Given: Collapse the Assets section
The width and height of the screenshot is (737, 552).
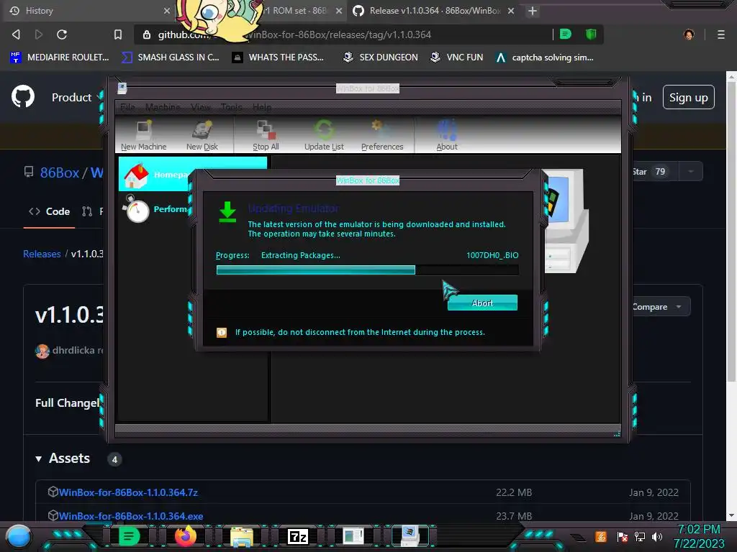Looking at the screenshot, I should click(63, 458).
